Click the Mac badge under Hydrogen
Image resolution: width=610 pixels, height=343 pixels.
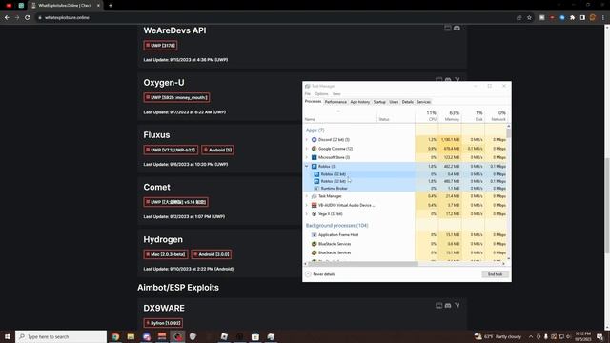click(x=166, y=254)
